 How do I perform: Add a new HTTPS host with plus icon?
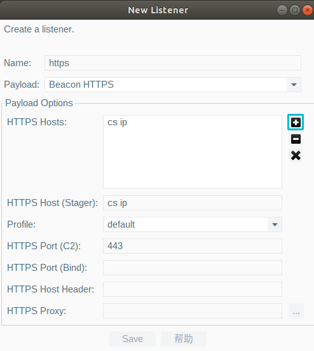point(296,122)
